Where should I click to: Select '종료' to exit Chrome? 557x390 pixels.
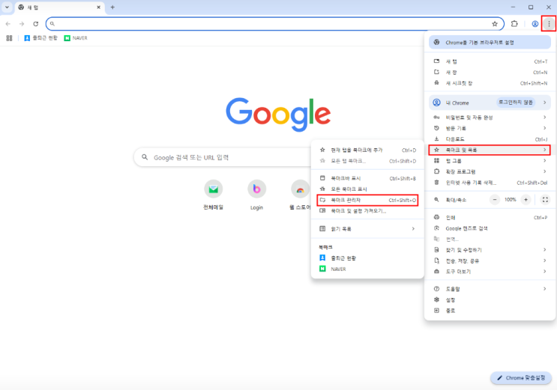click(x=490, y=311)
